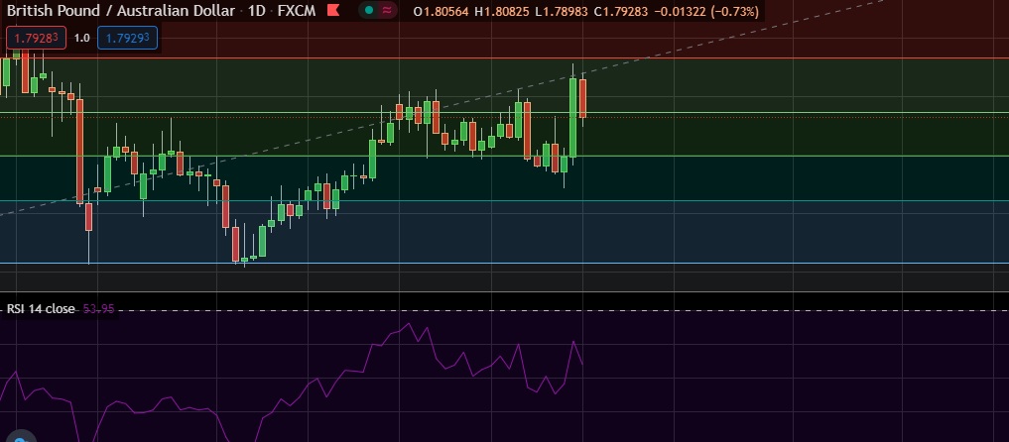1009x442 pixels.
Task: Click the 1.0 spread value between prices
Action: pyautogui.click(x=81, y=38)
